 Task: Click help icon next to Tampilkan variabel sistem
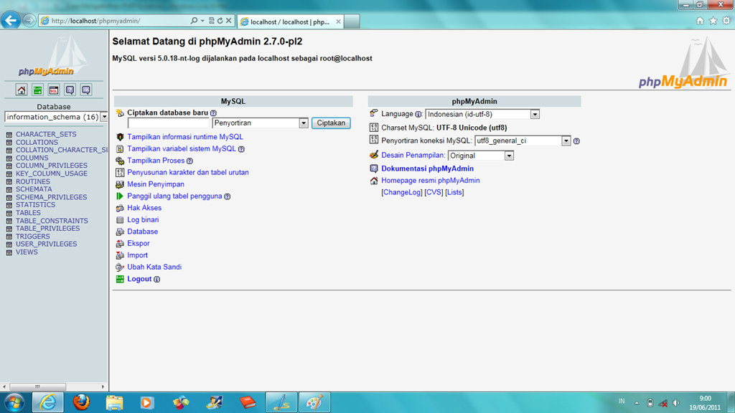click(241, 149)
